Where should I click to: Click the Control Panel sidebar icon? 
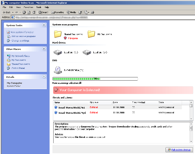(x=8, y=68)
